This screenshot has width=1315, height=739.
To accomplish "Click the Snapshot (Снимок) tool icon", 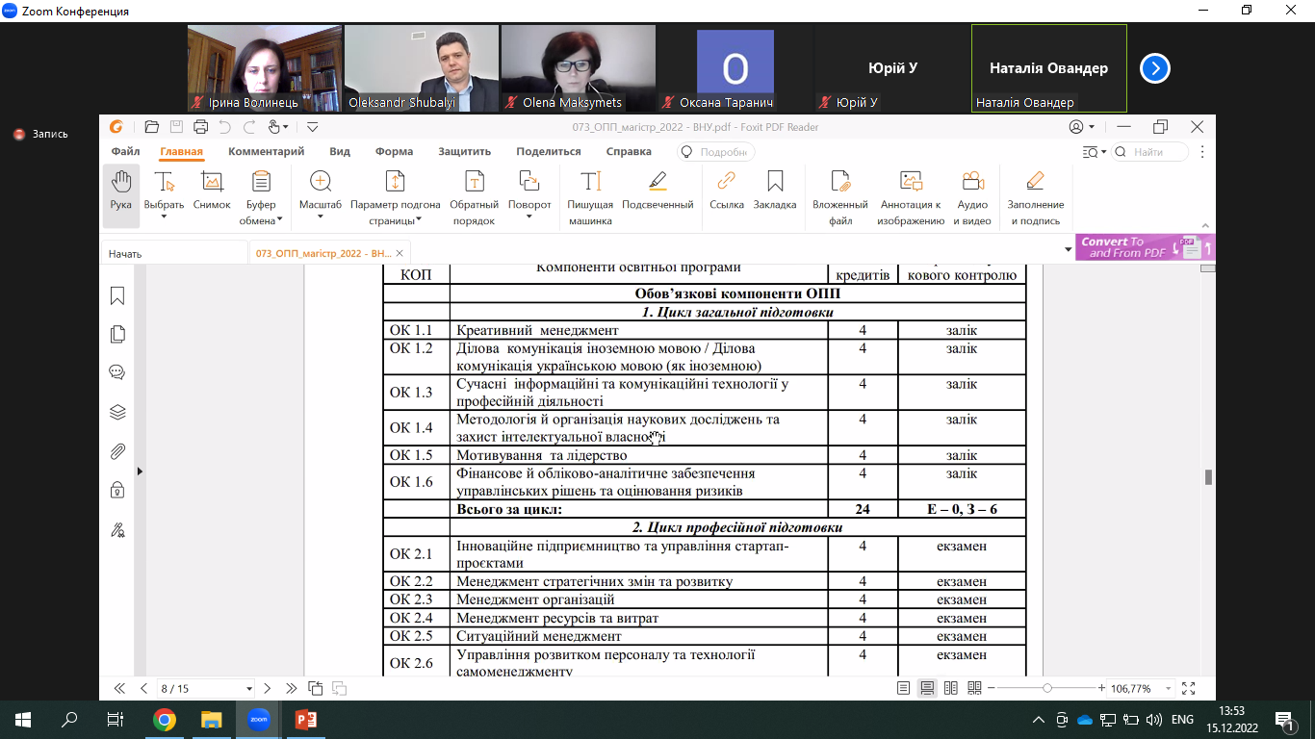I will tap(212, 183).
